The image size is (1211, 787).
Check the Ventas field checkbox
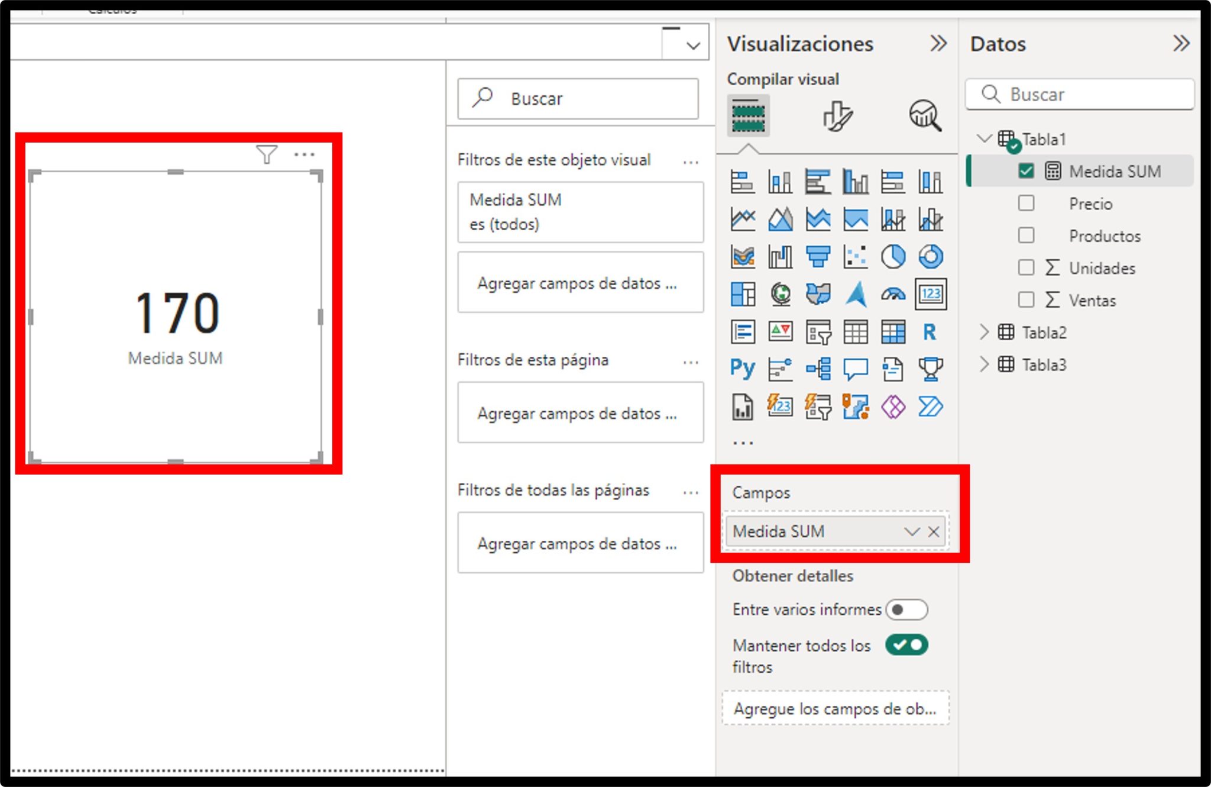click(x=1027, y=299)
